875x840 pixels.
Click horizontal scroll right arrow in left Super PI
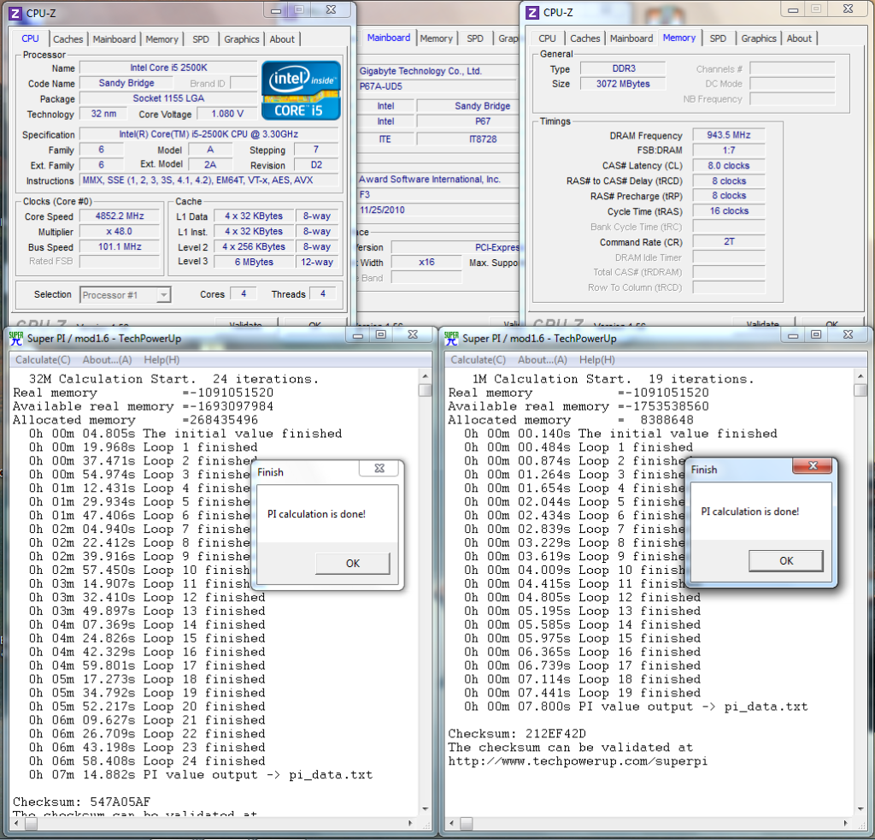coord(411,823)
